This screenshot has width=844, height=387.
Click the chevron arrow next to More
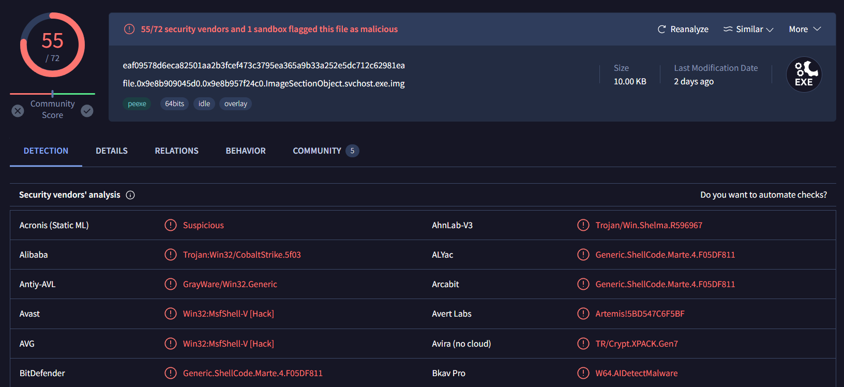coord(817,29)
